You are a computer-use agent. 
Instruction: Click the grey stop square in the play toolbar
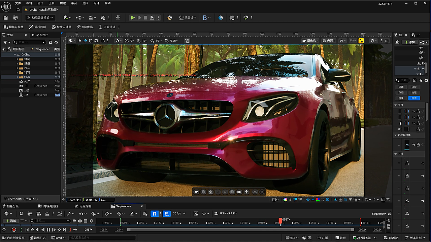pos(145,17)
